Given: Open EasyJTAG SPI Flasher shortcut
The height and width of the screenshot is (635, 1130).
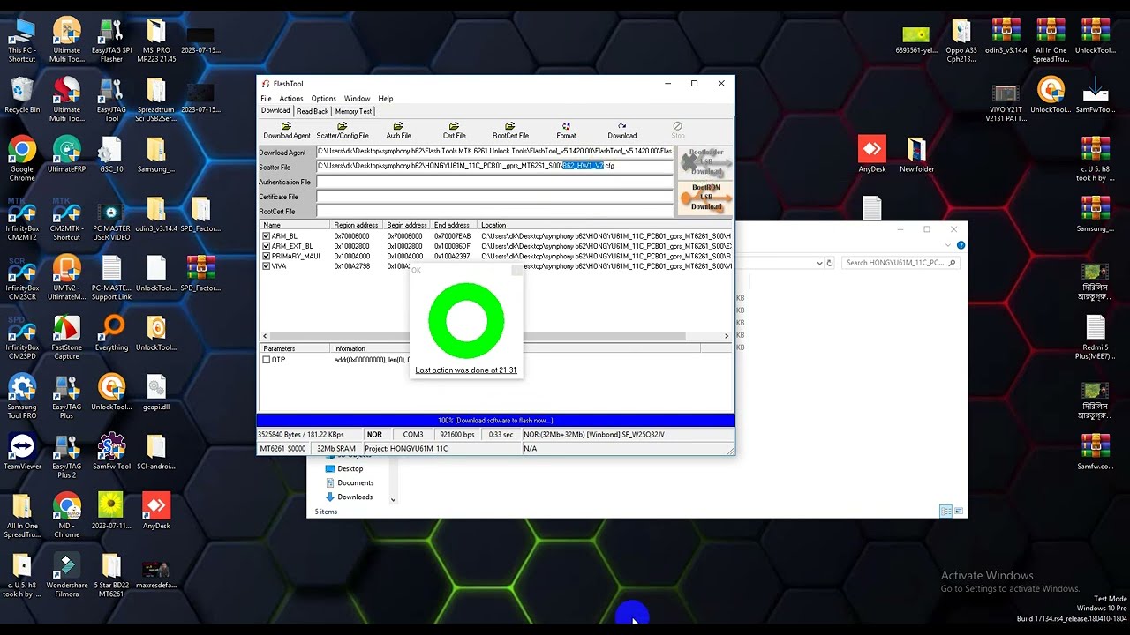Looking at the screenshot, I should 111,40.
